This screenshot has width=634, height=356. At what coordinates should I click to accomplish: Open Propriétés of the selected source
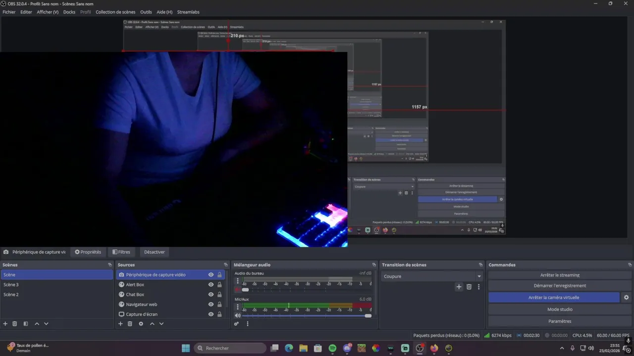coord(88,252)
